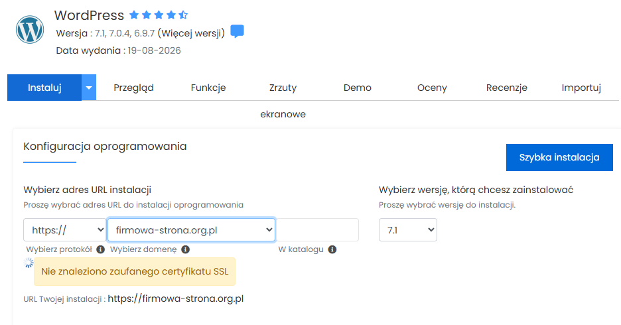
Task: Open the Oceny tab
Action: [x=432, y=88]
